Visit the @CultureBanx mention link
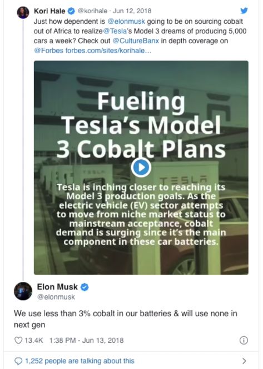The height and width of the screenshot is (369, 263). coord(136,41)
